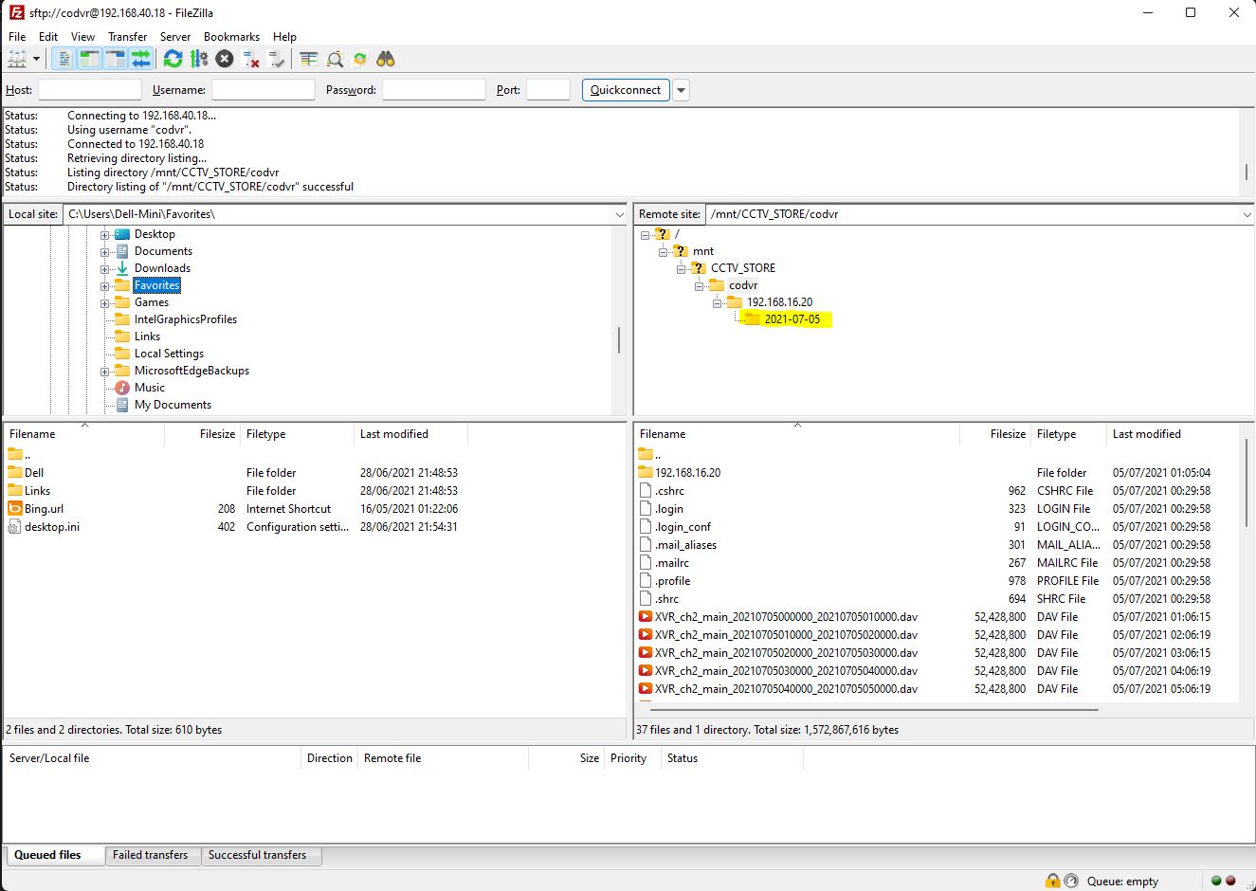Expand the Games folder in local tree

tap(105, 302)
